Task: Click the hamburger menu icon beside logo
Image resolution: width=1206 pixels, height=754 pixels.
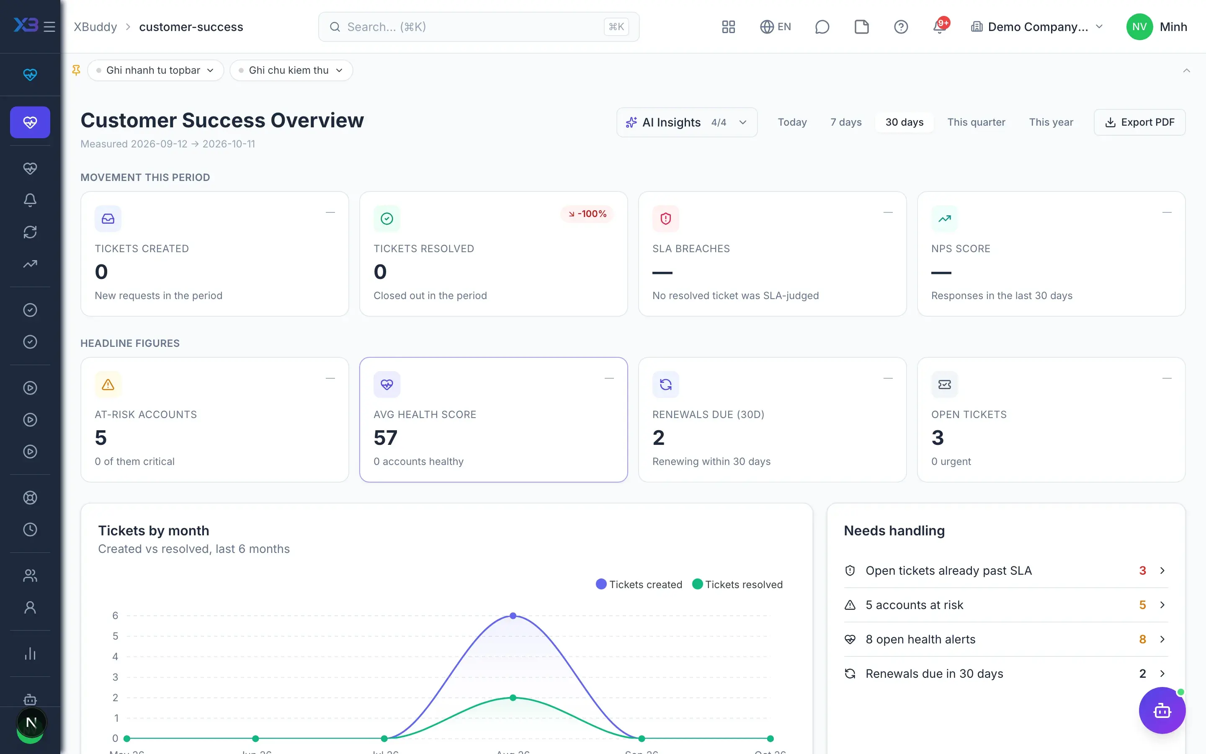Action: pyautogui.click(x=49, y=27)
